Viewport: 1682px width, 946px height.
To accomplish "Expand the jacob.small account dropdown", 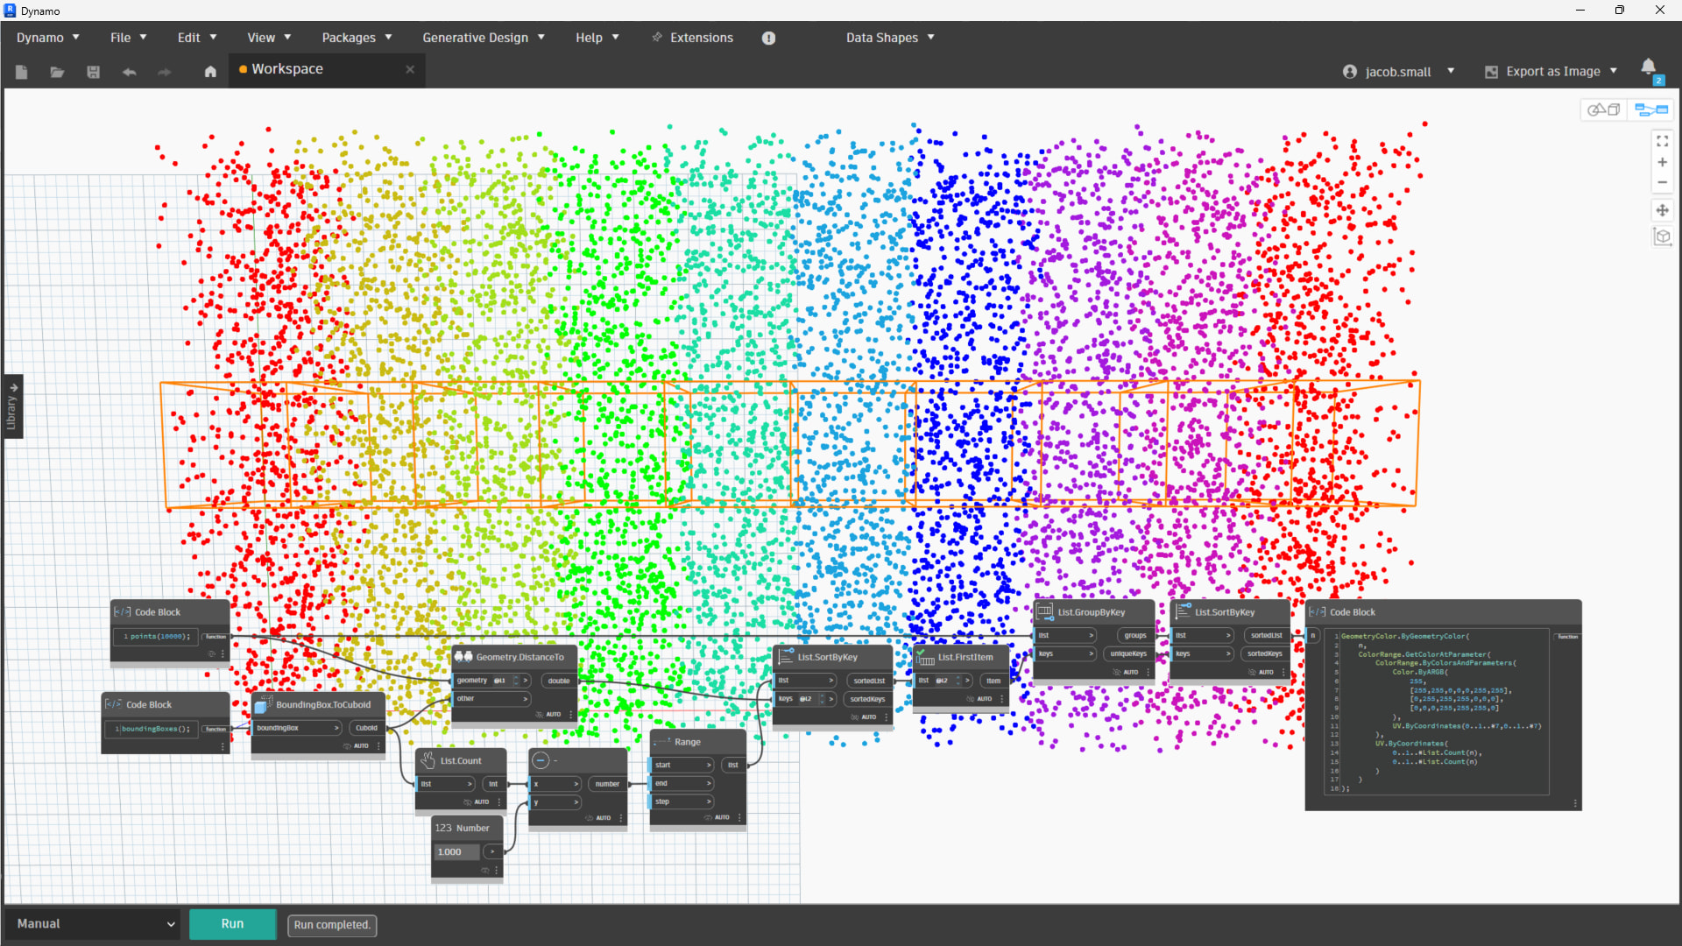I will 1451,71.
